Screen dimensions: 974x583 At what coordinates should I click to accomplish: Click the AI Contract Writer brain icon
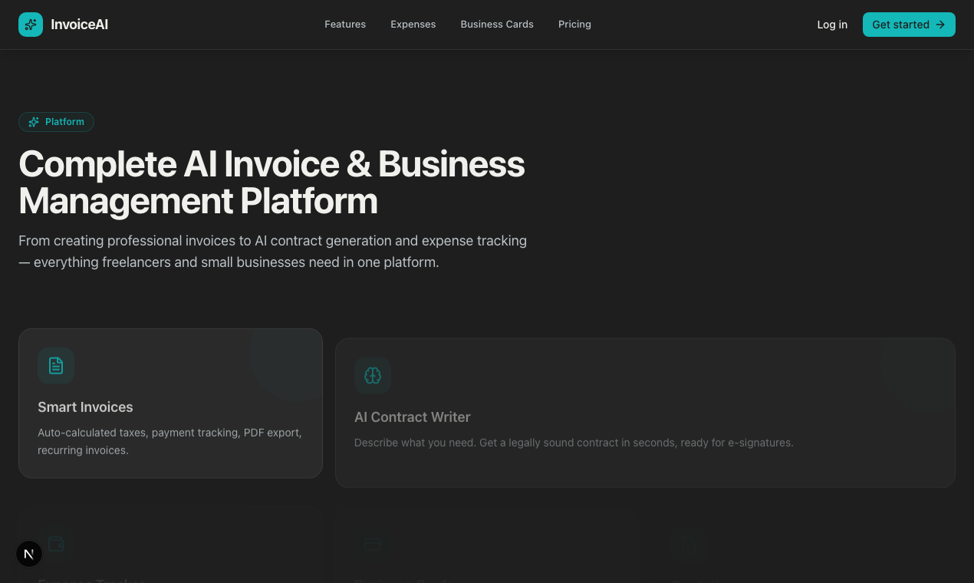373,375
